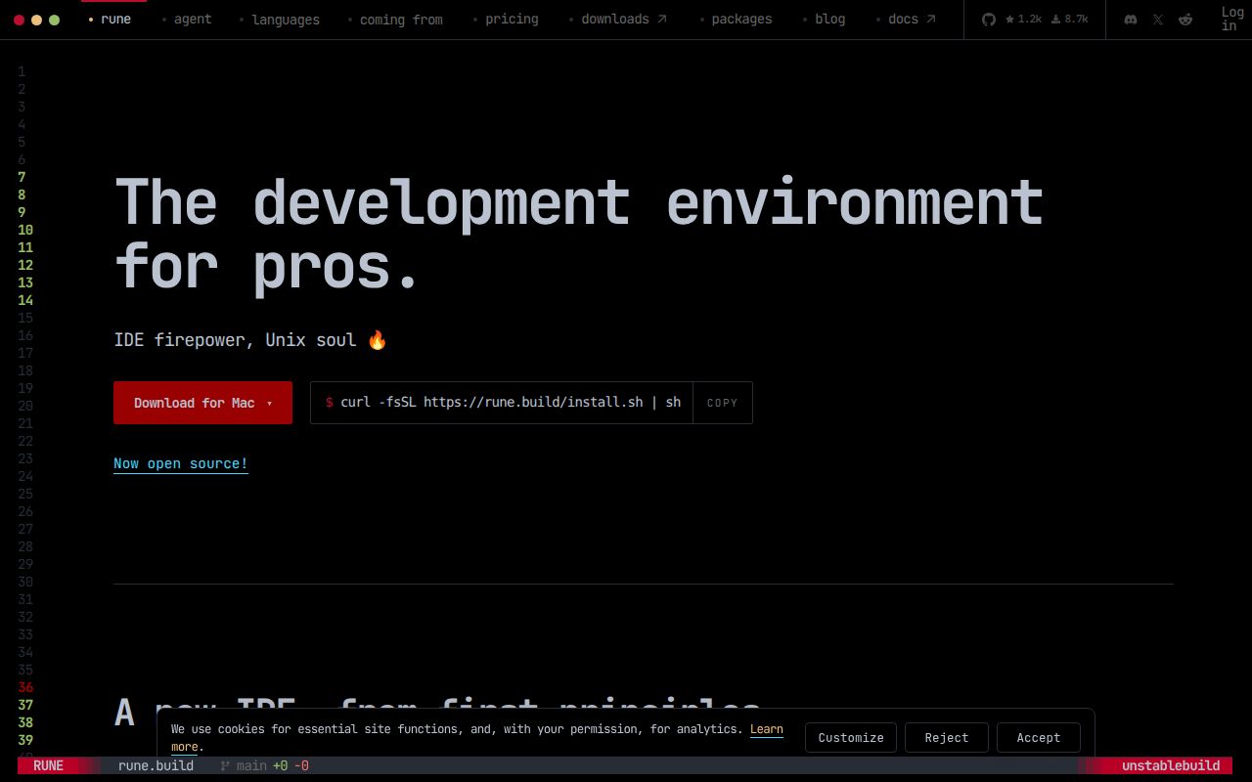
Task: Open the Discord community link icon
Action: [x=1131, y=20]
